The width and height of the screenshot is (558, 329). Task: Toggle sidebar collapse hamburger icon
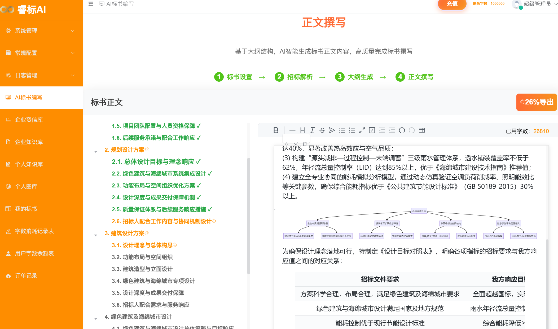tap(91, 4)
